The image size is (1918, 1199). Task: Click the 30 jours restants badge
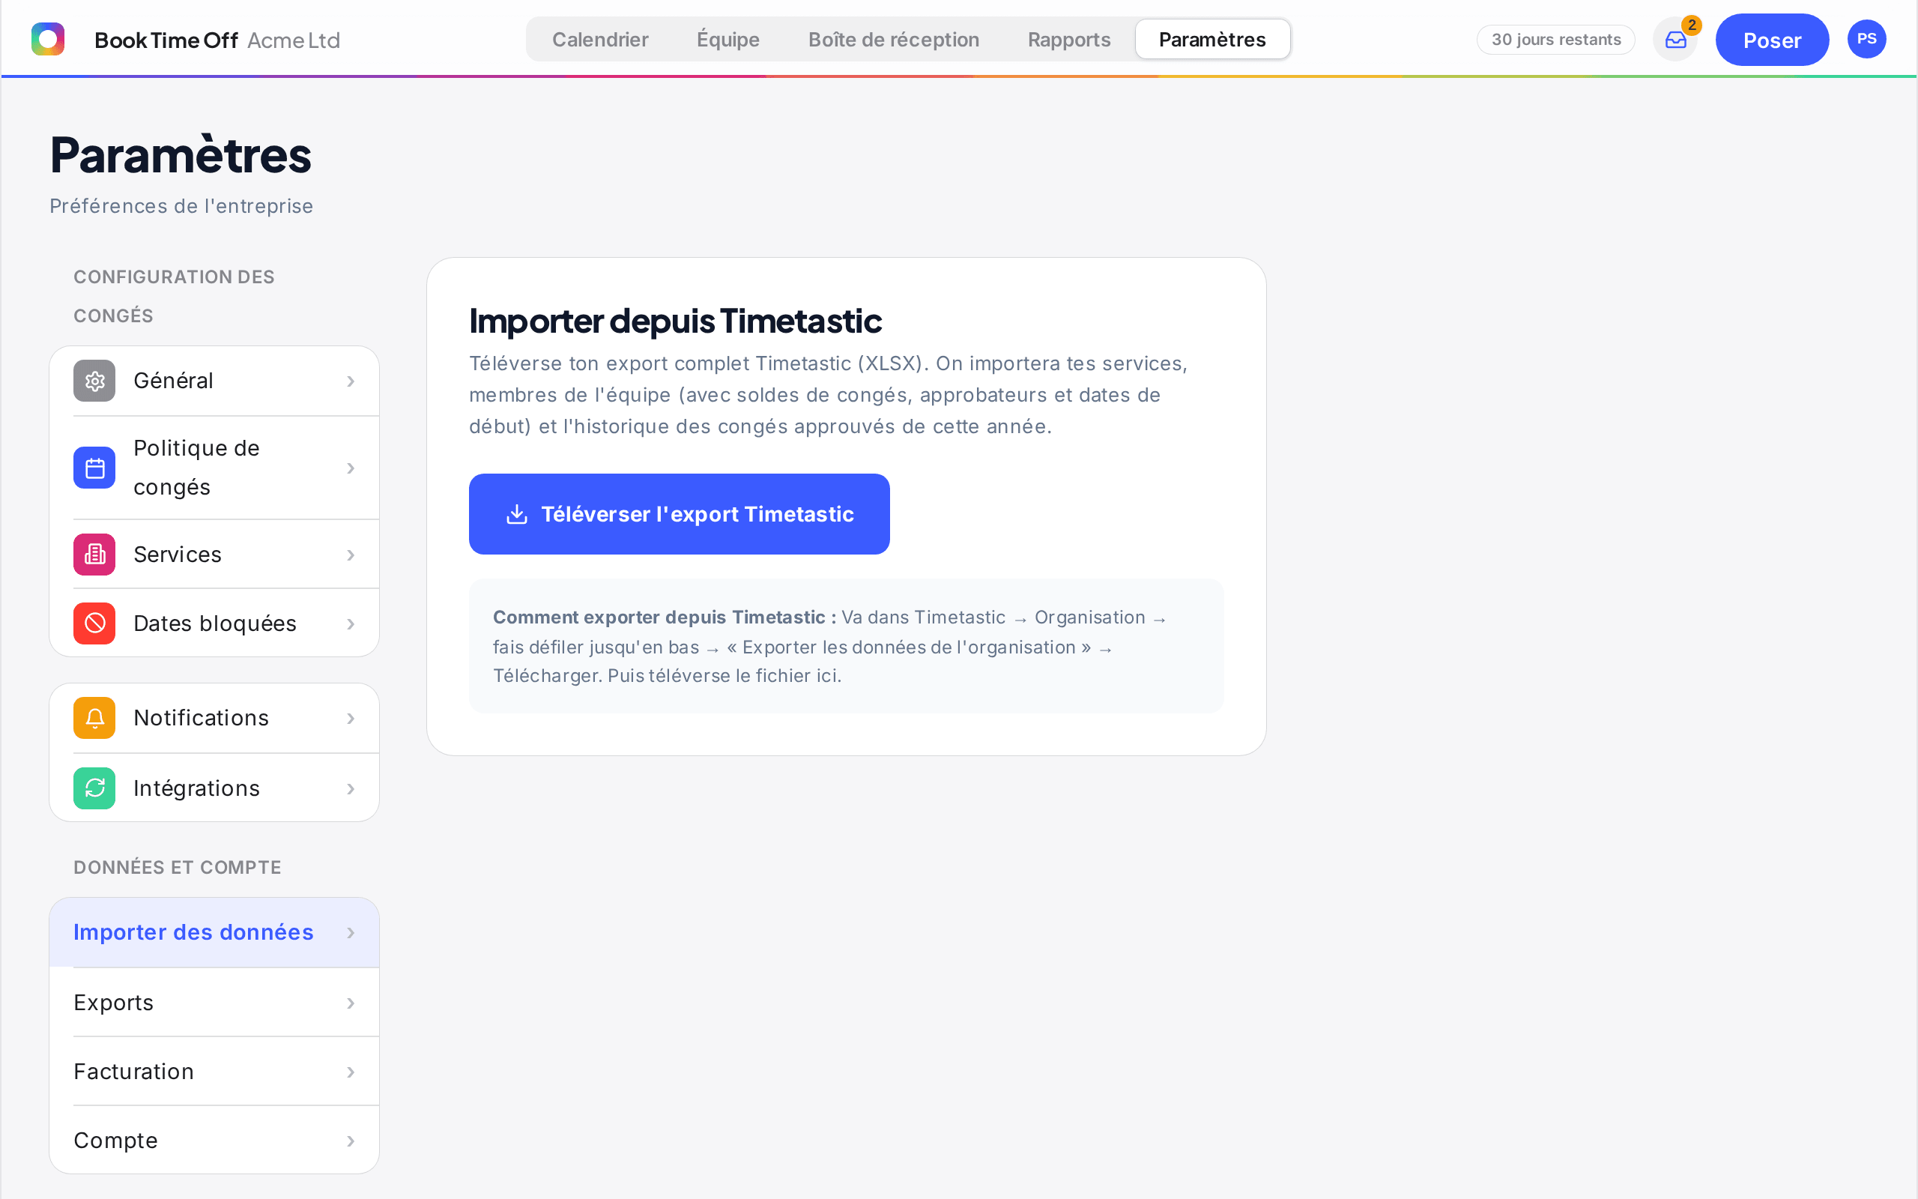tap(1555, 40)
